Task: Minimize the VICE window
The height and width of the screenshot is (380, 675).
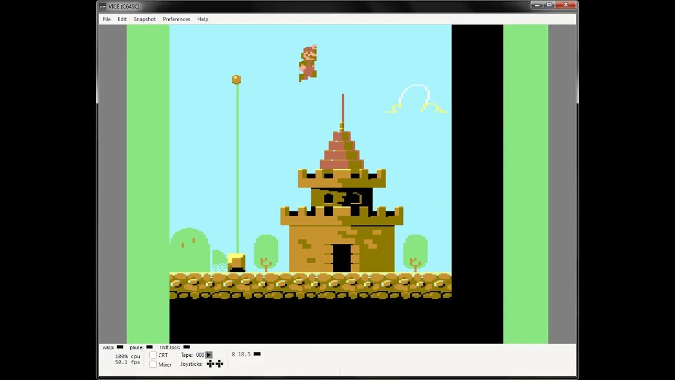Action: (x=537, y=5)
